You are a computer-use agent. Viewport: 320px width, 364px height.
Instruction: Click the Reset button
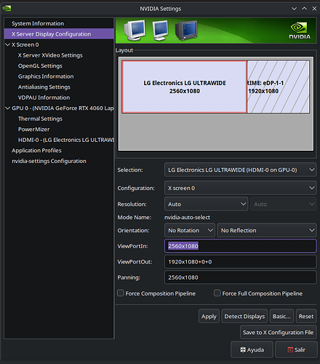pos(306,316)
